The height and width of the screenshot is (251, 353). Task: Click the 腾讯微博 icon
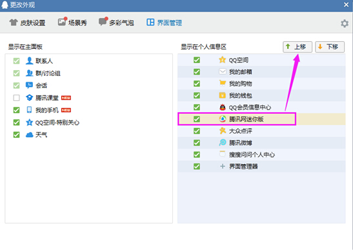[223, 143]
